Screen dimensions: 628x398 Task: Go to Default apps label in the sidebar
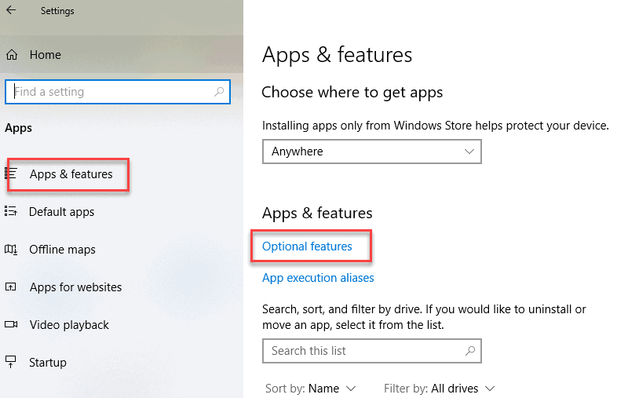click(61, 212)
